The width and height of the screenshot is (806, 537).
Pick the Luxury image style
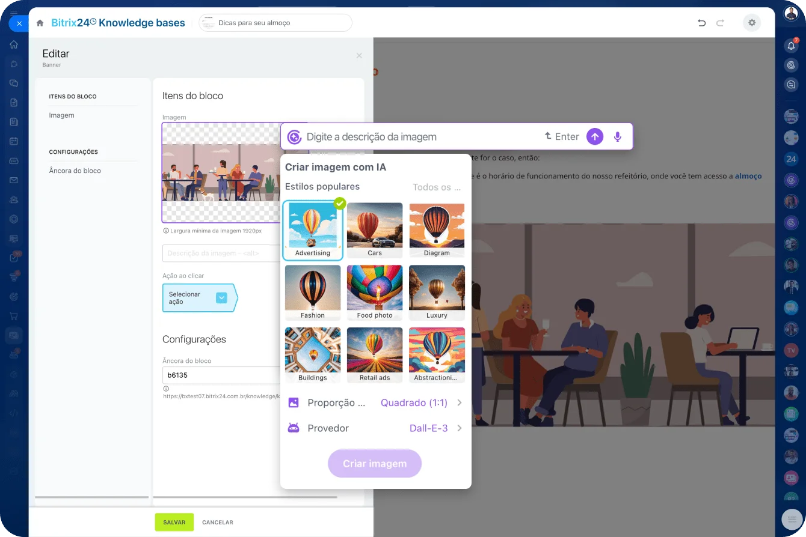tap(437, 293)
